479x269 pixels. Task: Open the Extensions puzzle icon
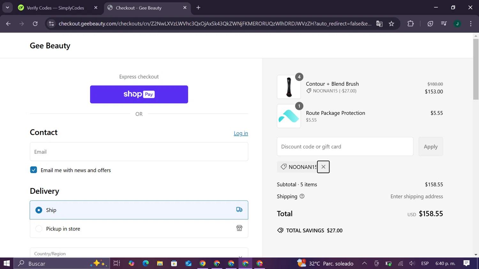(x=411, y=24)
